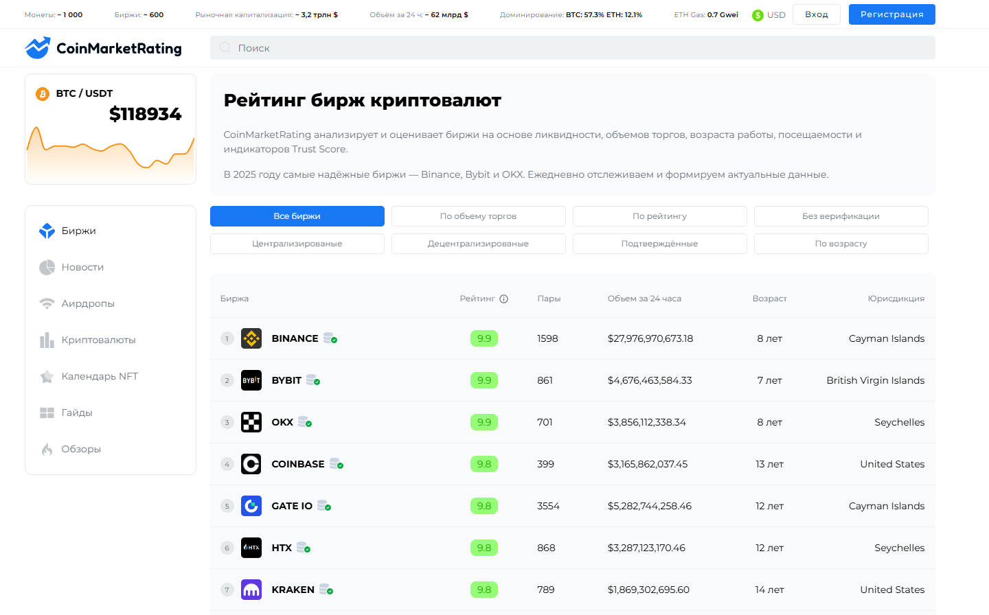The image size is (989, 615).
Task: Click the airdrops wifi icon in sidebar
Action: (47, 303)
